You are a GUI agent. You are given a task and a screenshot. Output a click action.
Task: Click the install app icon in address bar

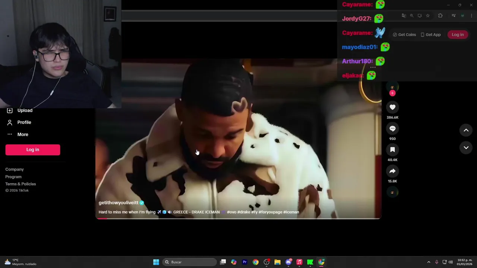[x=420, y=16]
